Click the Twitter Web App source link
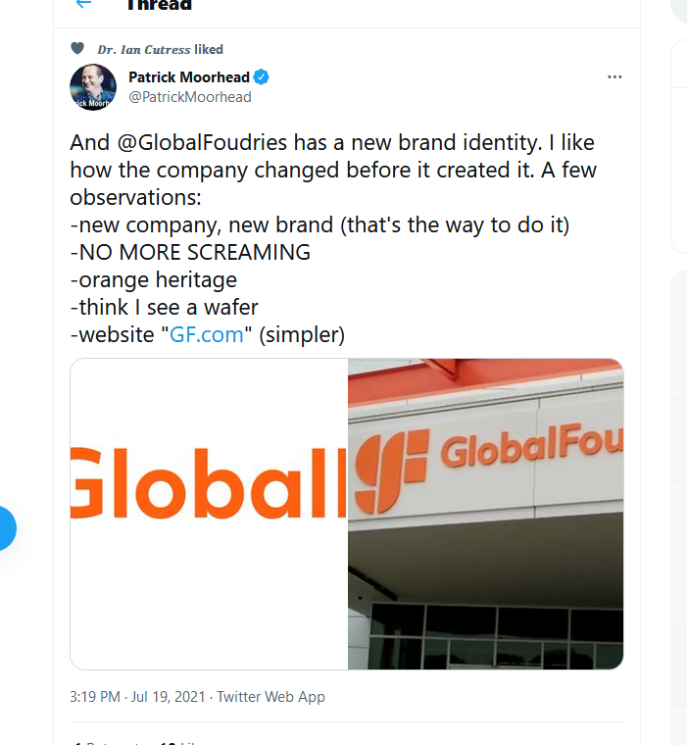Viewport: 687px width, 745px height. [270, 697]
